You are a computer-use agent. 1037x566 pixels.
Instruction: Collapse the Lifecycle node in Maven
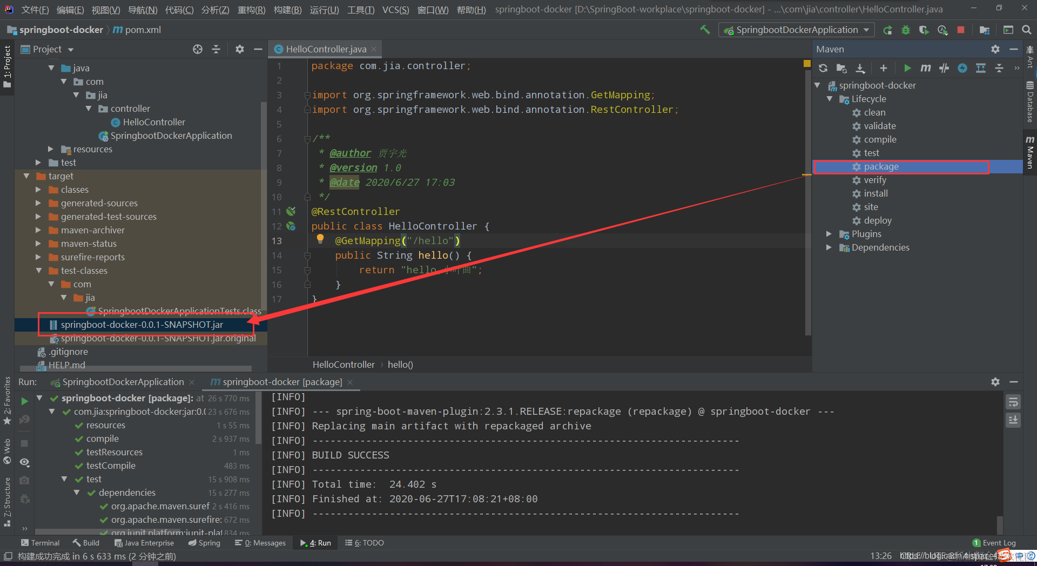pos(830,99)
